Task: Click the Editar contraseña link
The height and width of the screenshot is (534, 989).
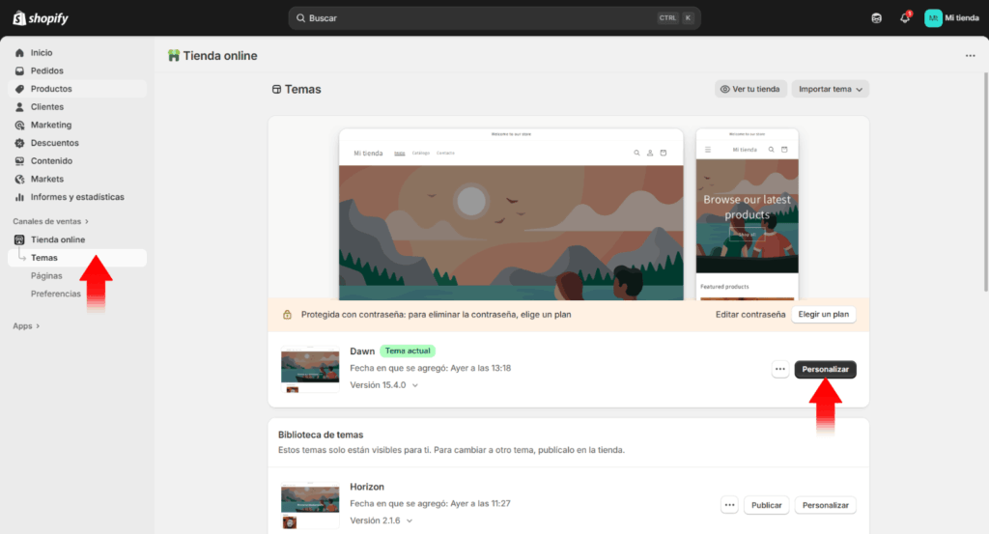Action: click(x=749, y=315)
